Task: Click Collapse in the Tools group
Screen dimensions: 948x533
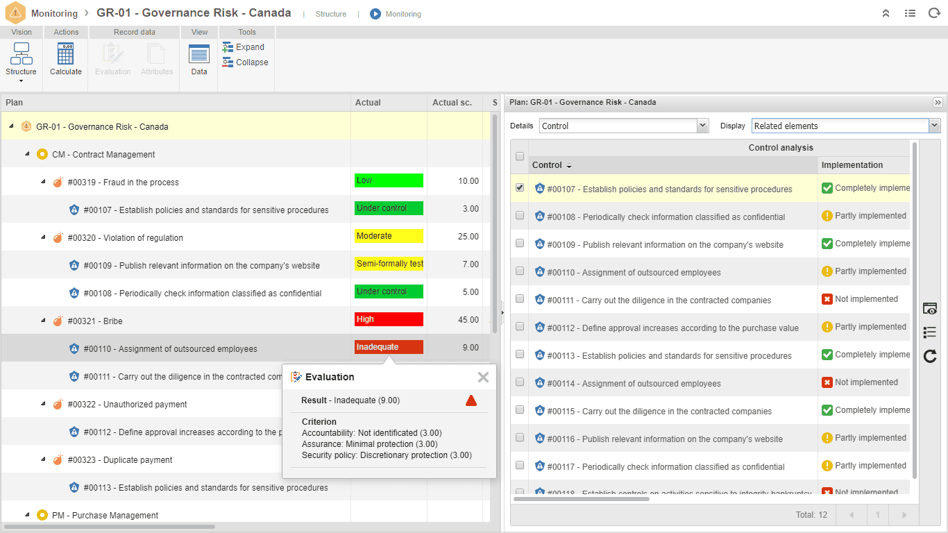Action: (x=246, y=62)
